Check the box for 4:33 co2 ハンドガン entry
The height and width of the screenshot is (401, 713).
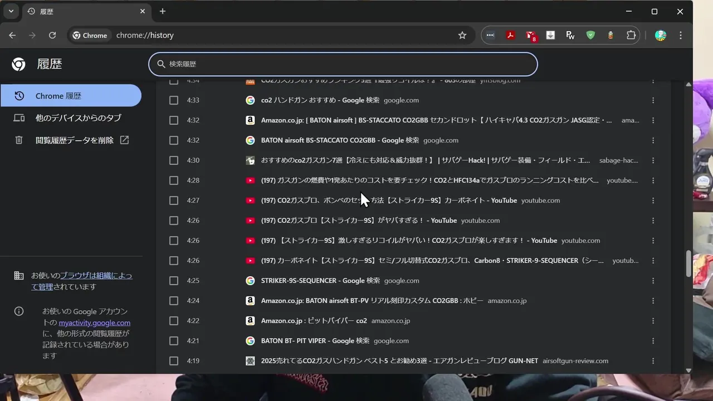[174, 100]
